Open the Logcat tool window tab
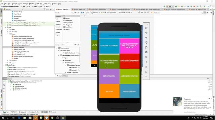 23,112
